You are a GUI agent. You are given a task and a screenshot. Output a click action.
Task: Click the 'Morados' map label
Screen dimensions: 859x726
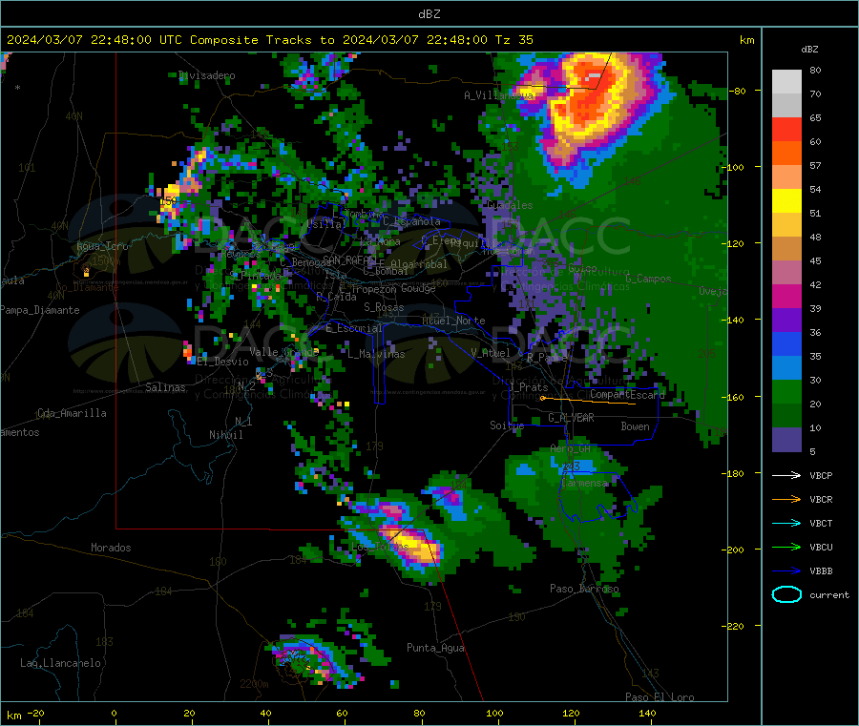click(x=111, y=548)
